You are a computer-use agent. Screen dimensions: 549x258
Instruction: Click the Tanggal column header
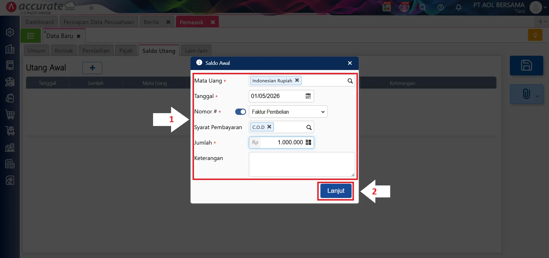click(47, 83)
